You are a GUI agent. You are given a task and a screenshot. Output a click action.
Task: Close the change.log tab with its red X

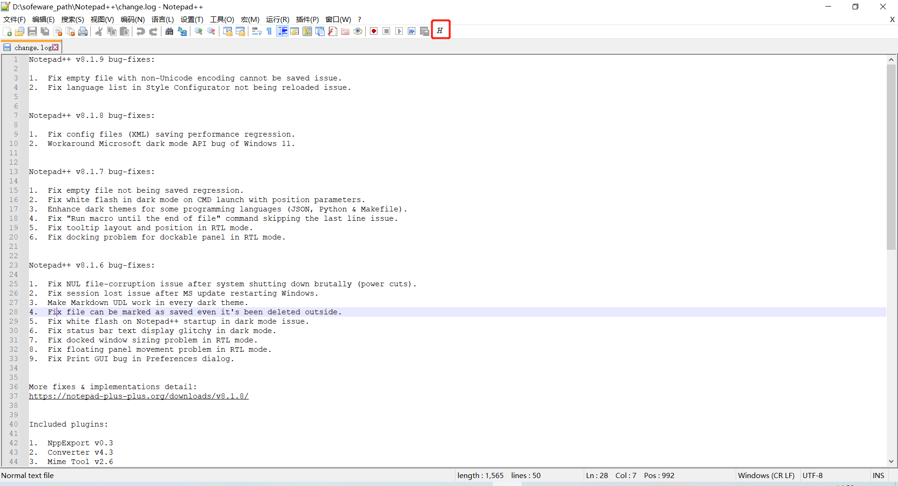pyautogui.click(x=56, y=47)
